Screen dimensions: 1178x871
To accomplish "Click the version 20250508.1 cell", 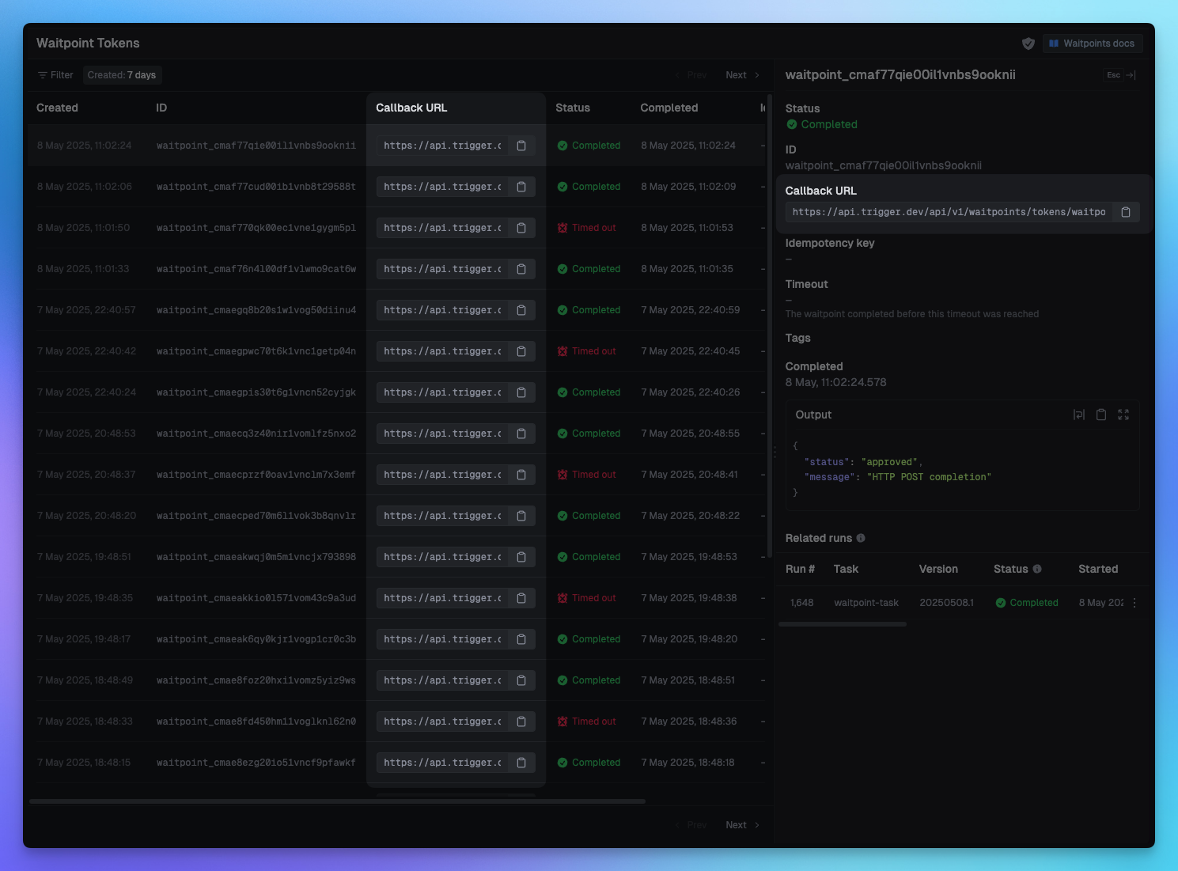I will [x=946, y=603].
